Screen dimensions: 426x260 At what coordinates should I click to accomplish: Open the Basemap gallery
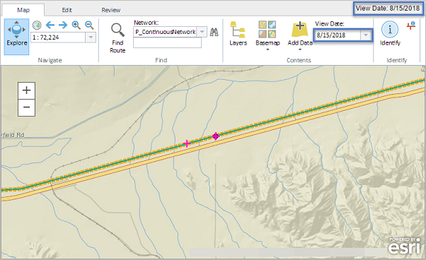267,33
